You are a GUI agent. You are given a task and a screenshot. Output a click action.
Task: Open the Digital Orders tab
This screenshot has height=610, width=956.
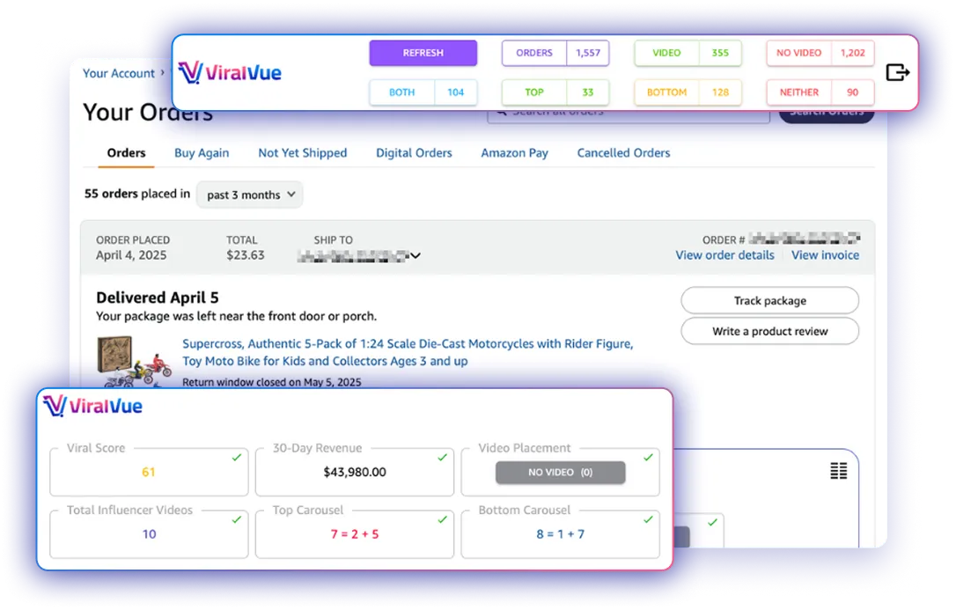click(414, 153)
